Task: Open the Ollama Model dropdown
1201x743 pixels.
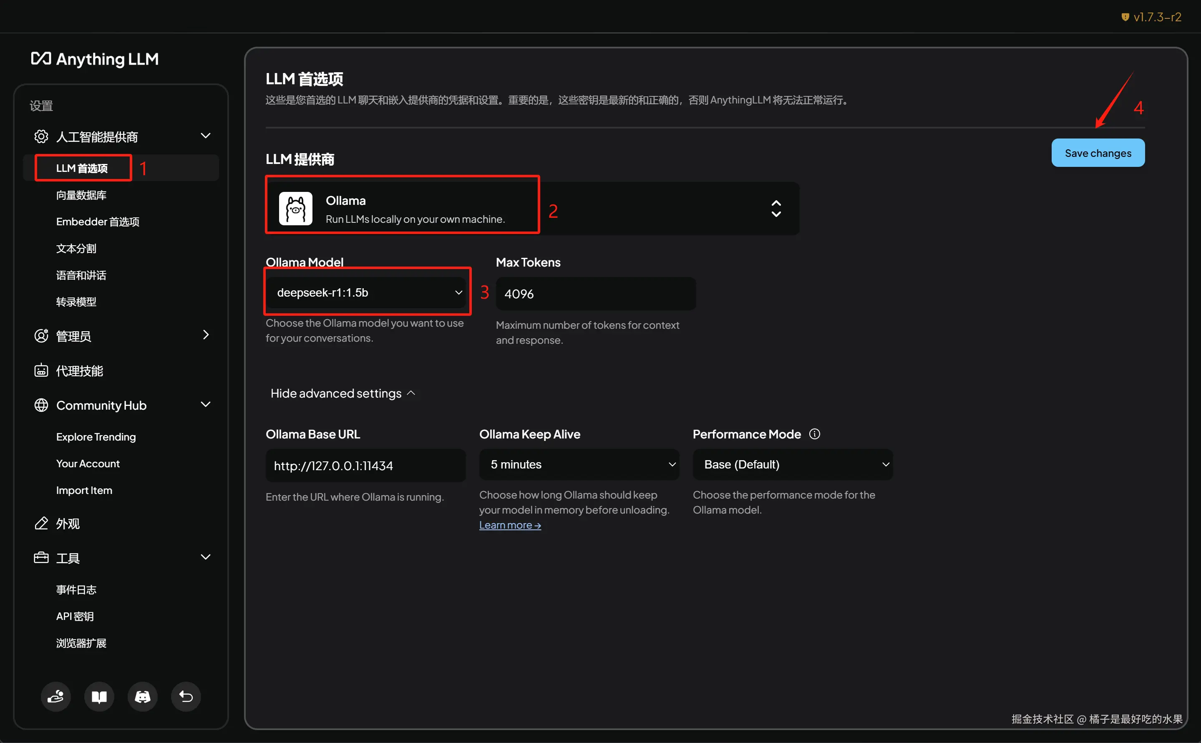Action: pyautogui.click(x=366, y=293)
